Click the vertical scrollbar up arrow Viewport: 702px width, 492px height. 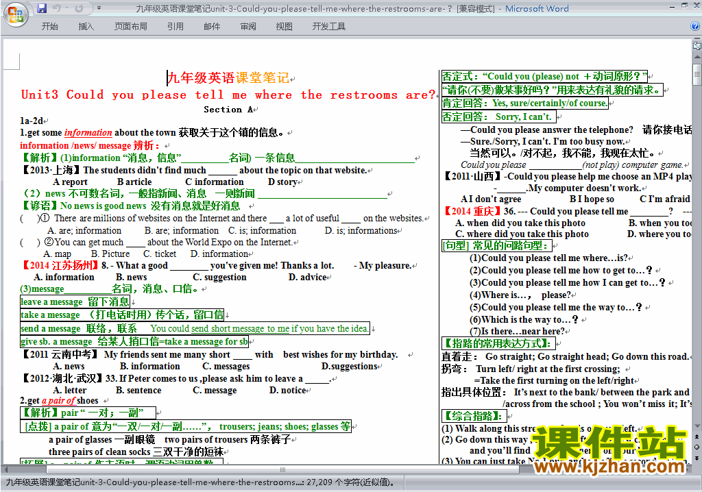coord(697,58)
